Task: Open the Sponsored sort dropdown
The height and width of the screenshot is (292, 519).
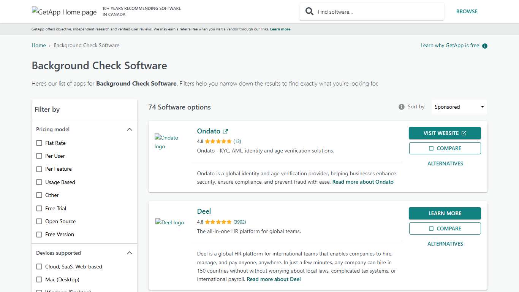Action: [x=459, y=107]
